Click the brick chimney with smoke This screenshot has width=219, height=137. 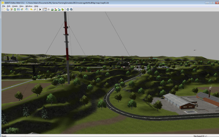pyautogui.click(x=209, y=93)
